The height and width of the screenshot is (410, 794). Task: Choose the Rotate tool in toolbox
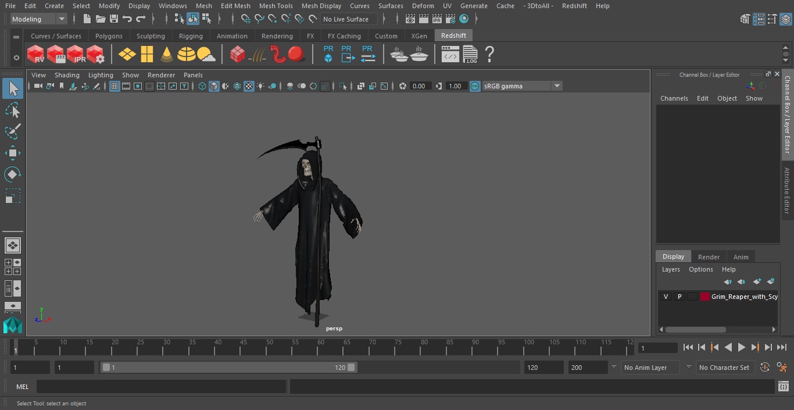click(x=12, y=174)
